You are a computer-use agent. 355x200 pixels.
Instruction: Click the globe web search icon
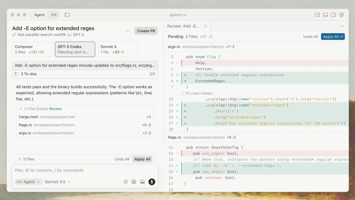[x=134, y=182]
